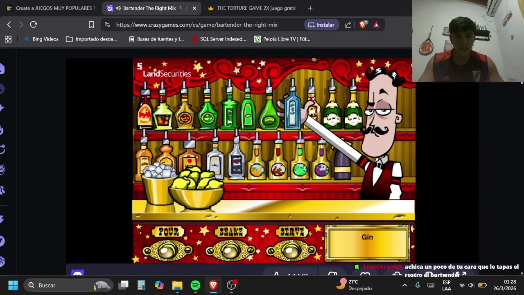Launch Calculator from the taskbar
Screen dimensions: 524x295
point(141,285)
